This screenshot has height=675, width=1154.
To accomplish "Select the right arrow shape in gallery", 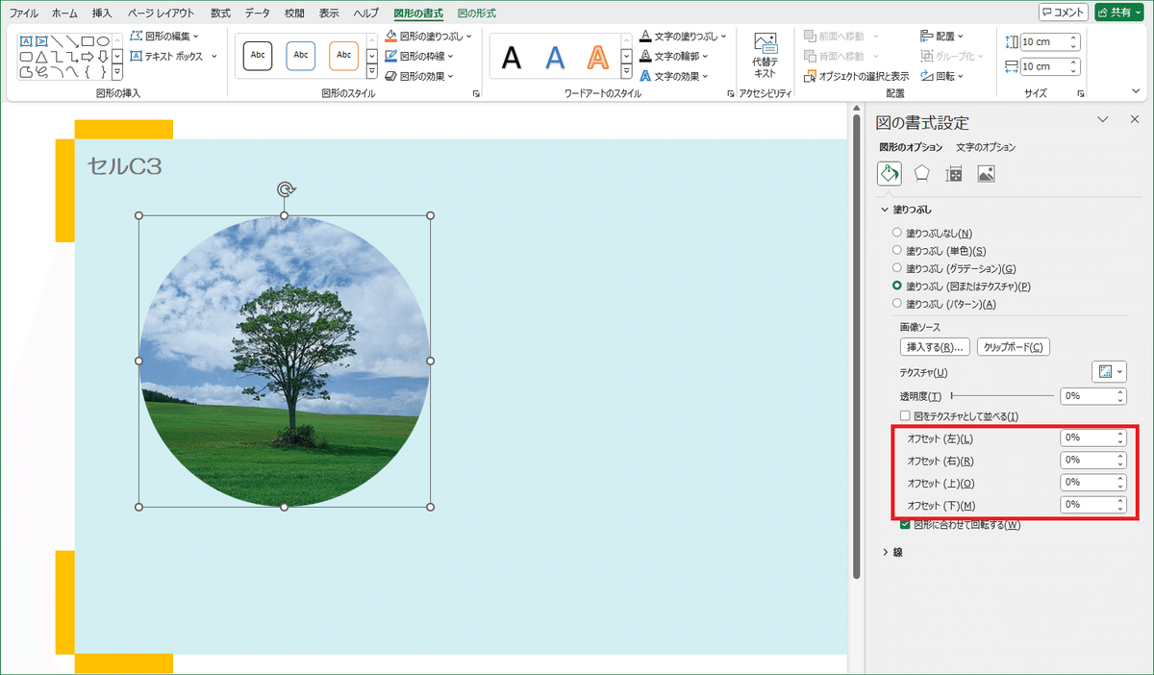I will coord(88,57).
